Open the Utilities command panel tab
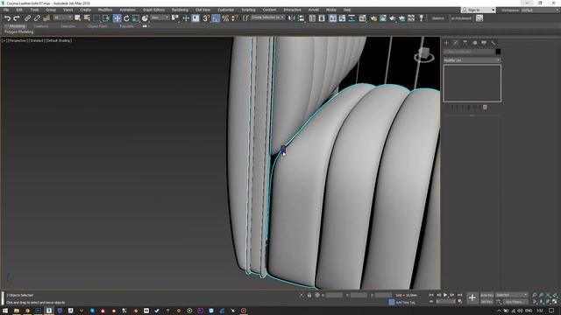This screenshot has width=561, height=315. click(494, 43)
